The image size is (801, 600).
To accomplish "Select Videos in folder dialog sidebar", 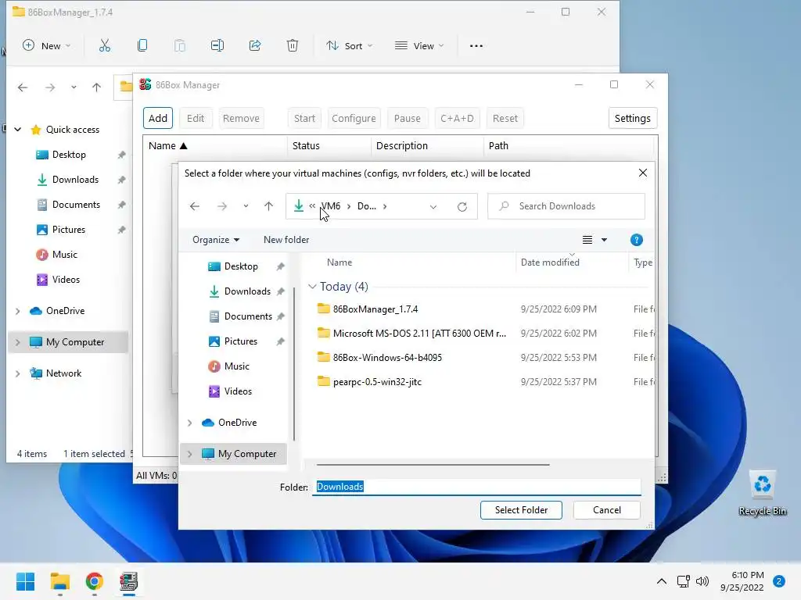I will click(238, 391).
